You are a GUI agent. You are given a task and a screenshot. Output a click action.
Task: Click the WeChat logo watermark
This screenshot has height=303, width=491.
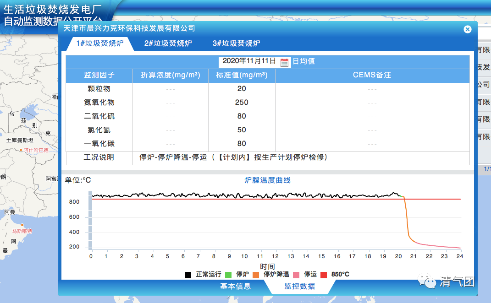point(430,281)
